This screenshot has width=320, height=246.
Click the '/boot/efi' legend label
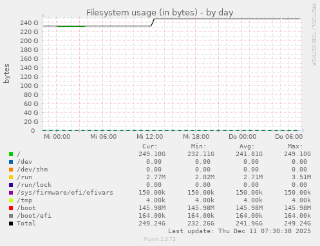(34, 216)
